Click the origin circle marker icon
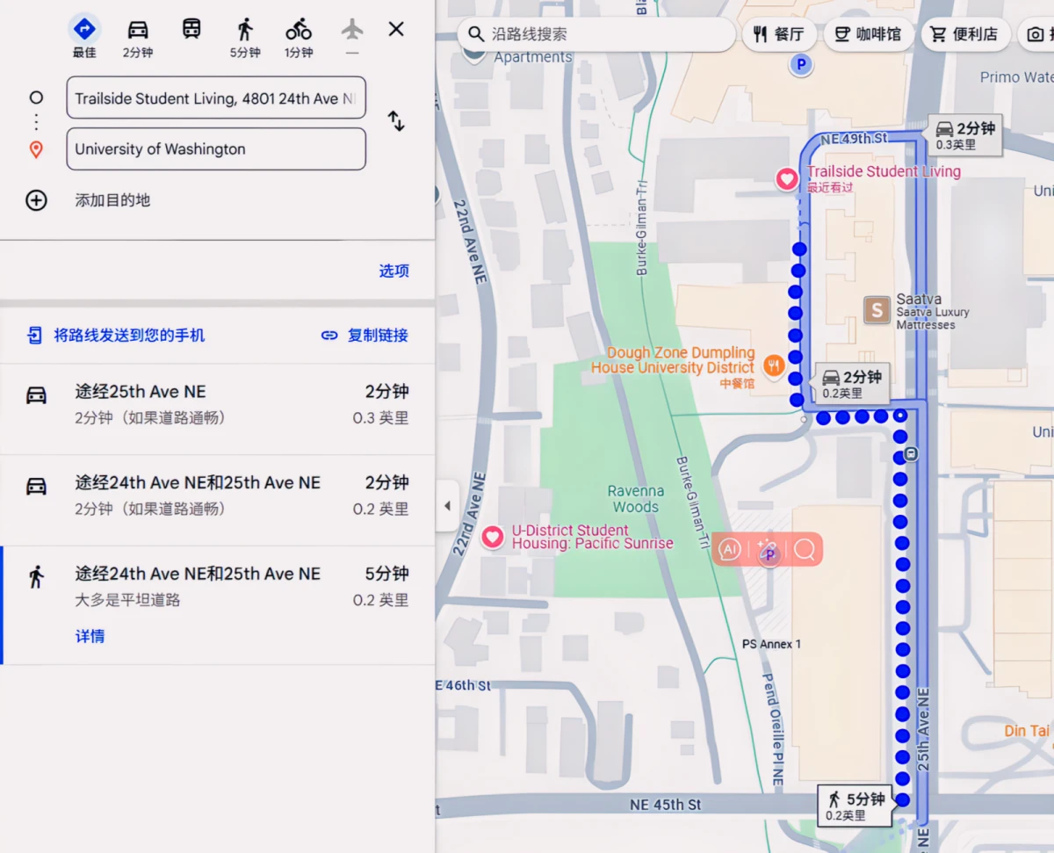Screen dimensions: 1054x853 click(36, 98)
